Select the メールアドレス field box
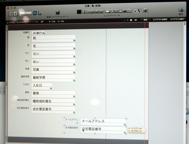 (103, 122)
